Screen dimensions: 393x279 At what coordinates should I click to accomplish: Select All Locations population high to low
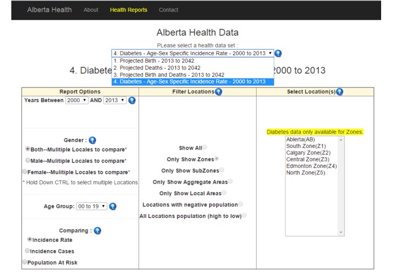click(x=244, y=215)
